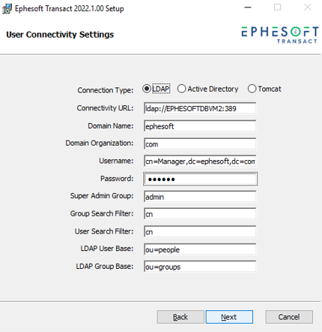Close the setup window with X
The image size is (322, 332).
[308, 8]
